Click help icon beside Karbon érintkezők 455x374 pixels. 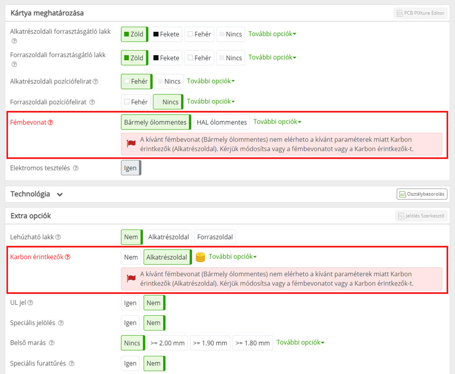coord(67,257)
